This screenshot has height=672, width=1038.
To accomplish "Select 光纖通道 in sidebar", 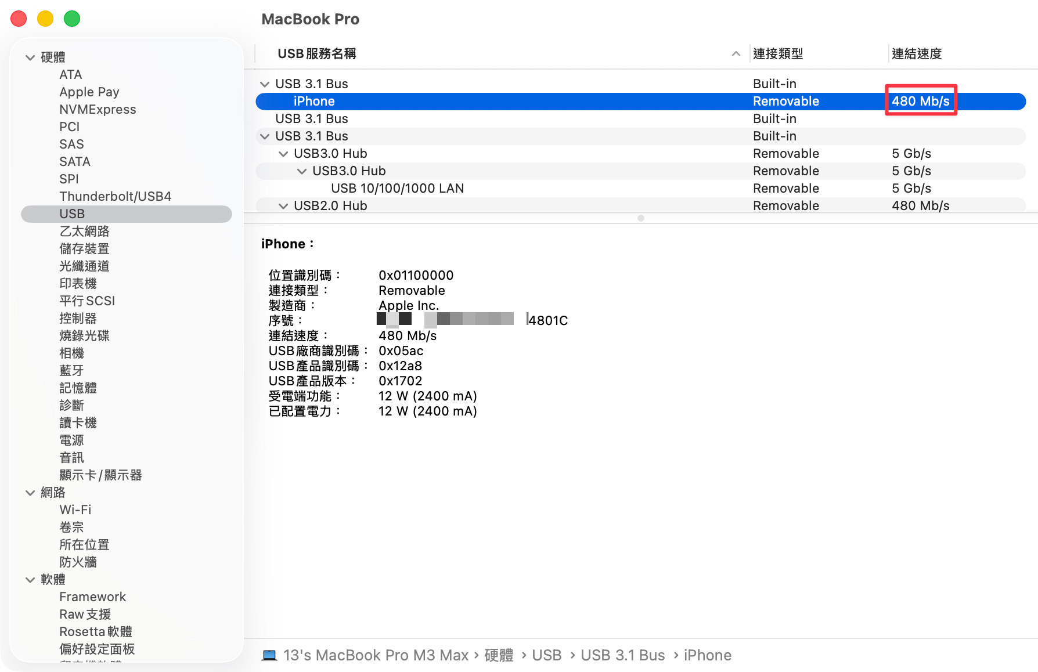I will pos(84,266).
